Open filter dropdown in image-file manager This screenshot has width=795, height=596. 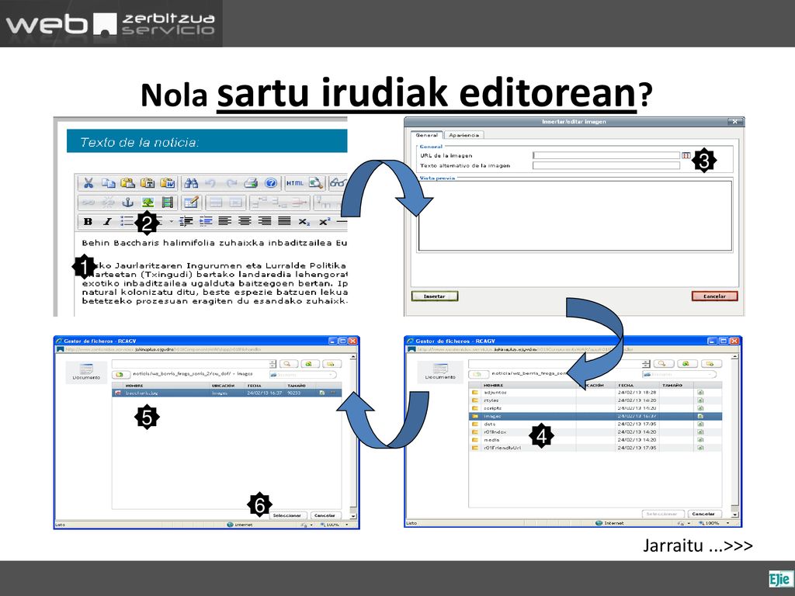coord(303,375)
